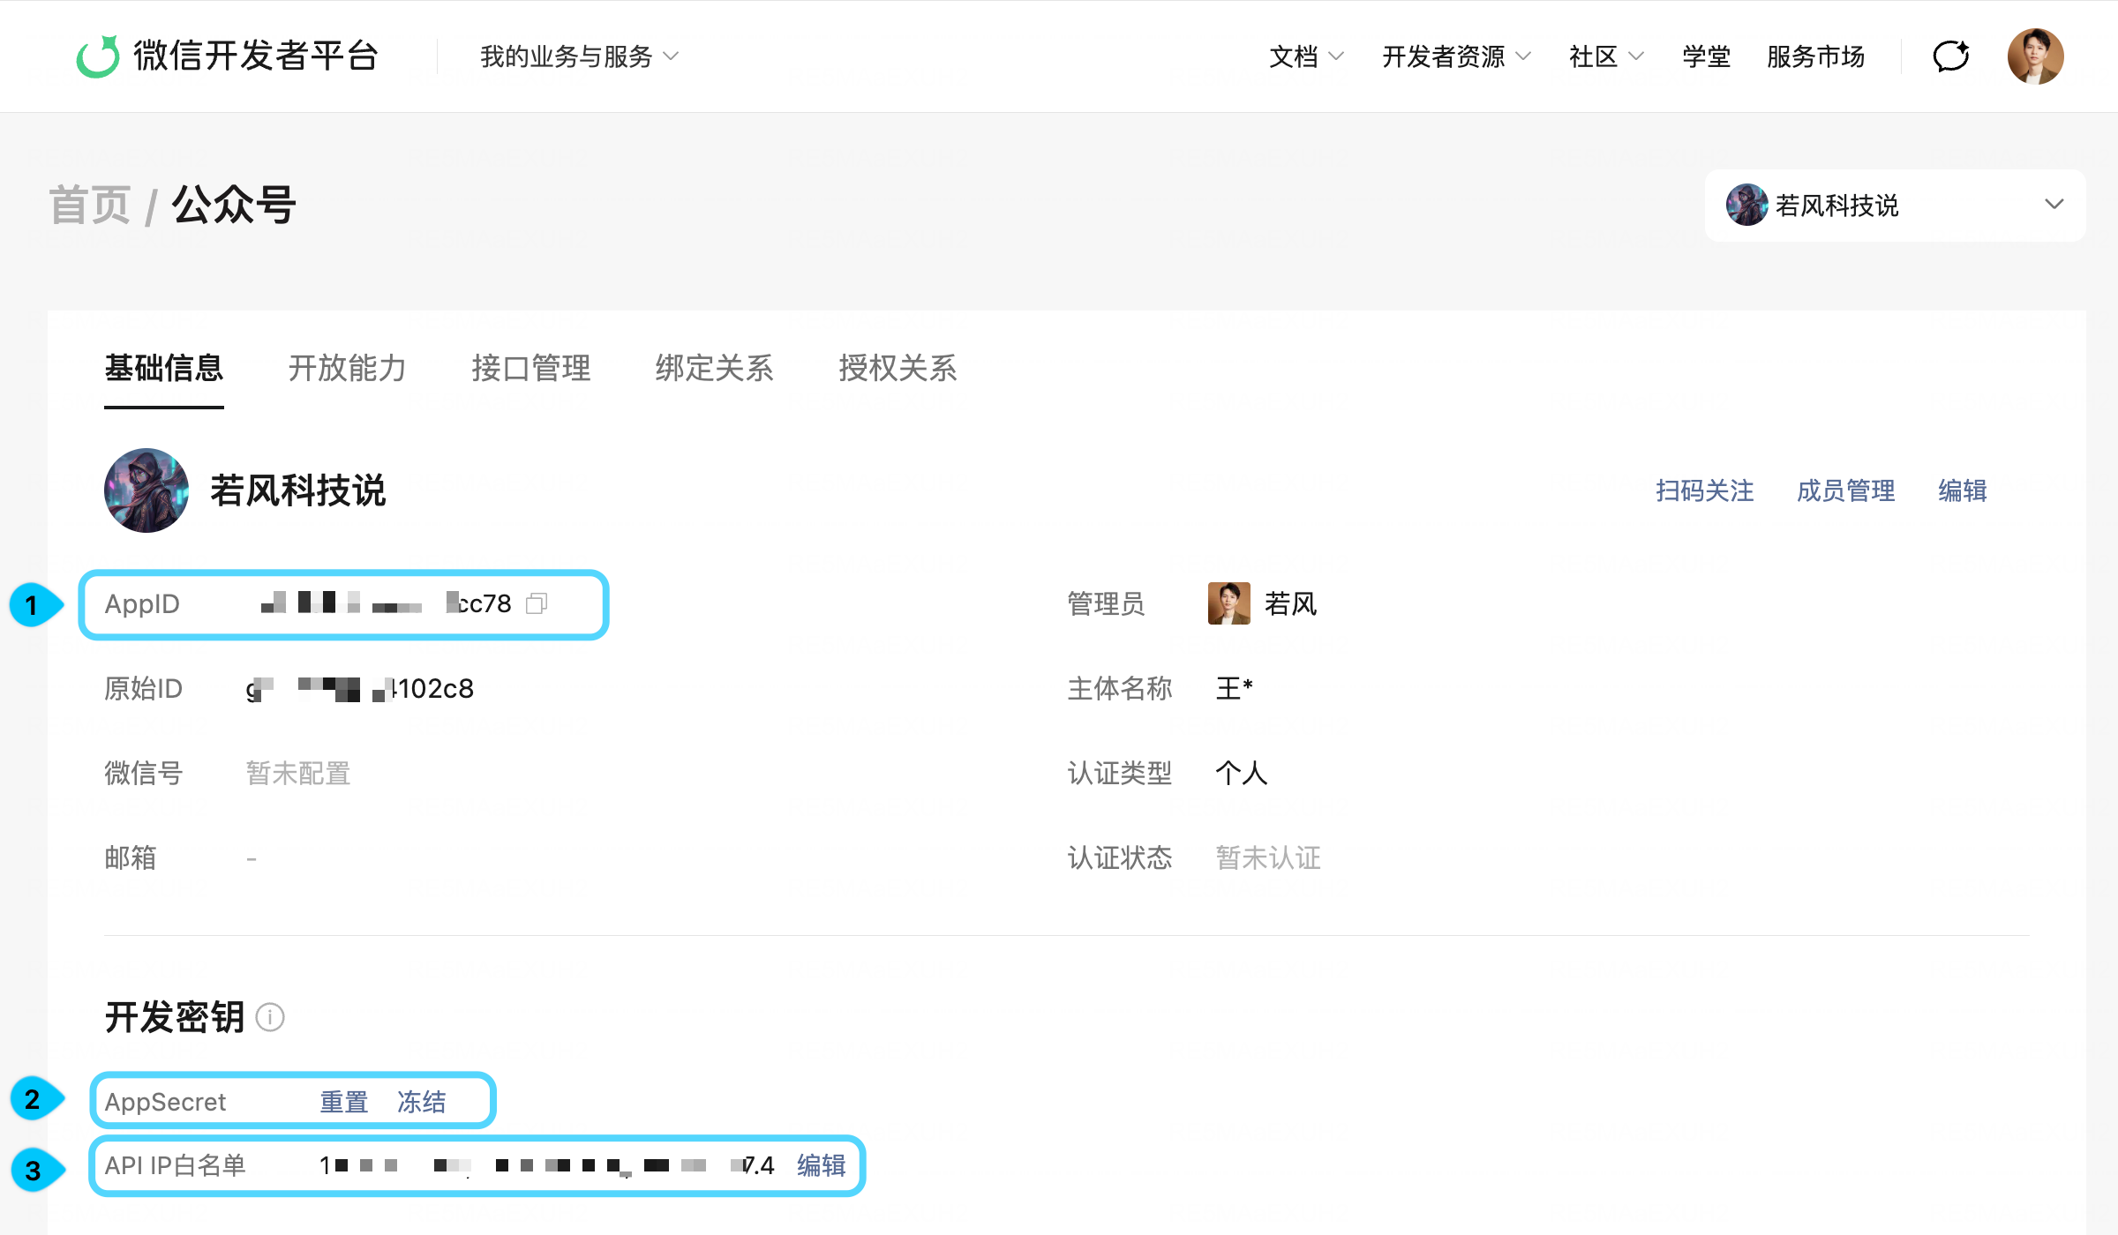Open the 若风科技说 account selector dropdown
Screen dimensions: 2118x1235
(x=1895, y=205)
